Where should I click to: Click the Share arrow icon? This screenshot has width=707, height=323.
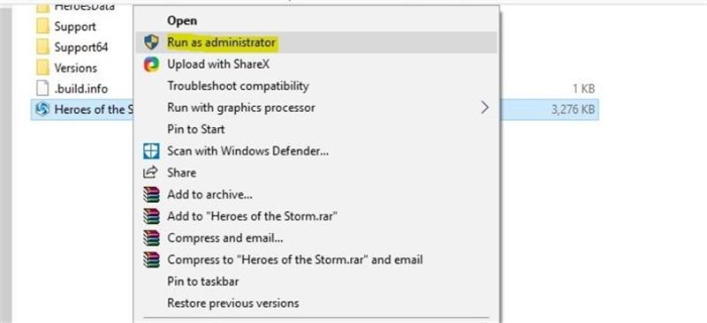tap(150, 173)
